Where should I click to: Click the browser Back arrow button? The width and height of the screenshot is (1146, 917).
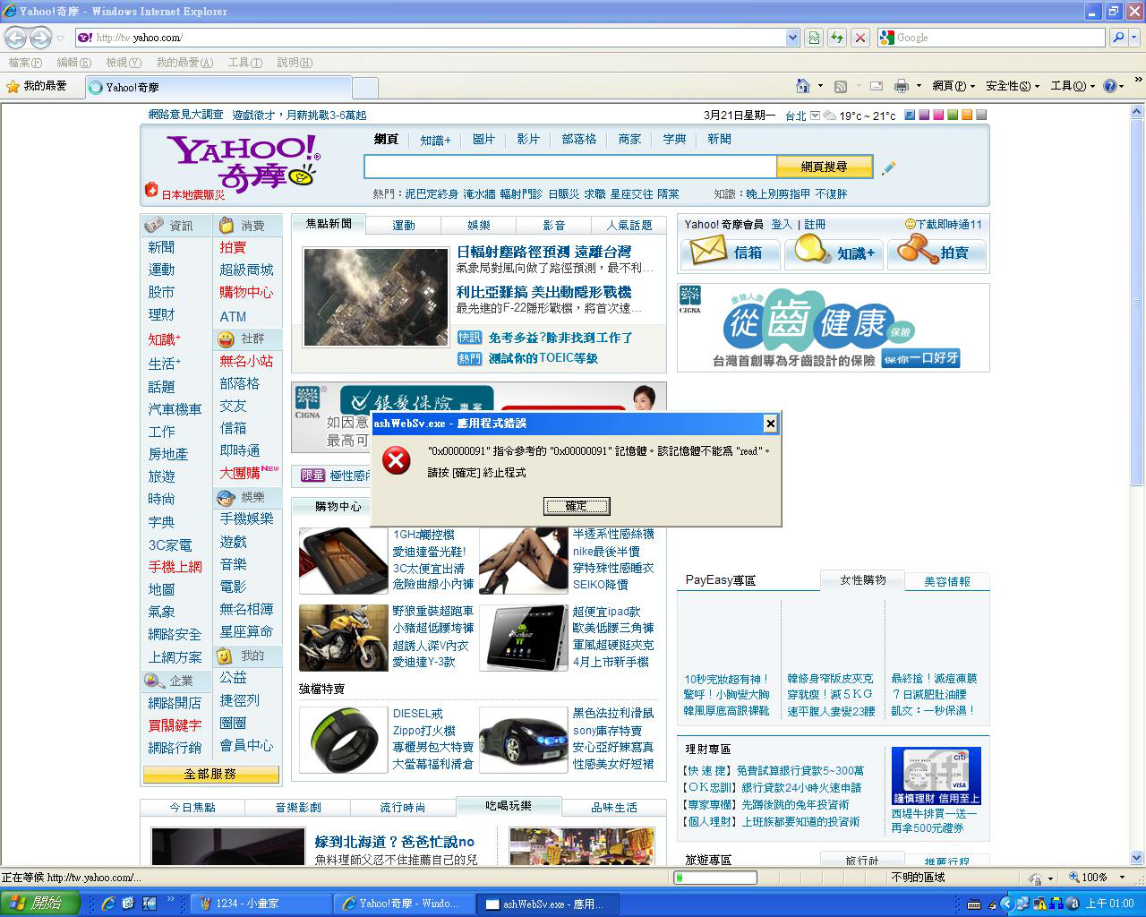(x=16, y=38)
